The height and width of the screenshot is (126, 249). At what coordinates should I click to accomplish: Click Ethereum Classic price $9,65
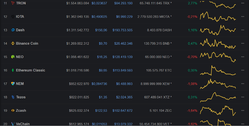(103, 70)
